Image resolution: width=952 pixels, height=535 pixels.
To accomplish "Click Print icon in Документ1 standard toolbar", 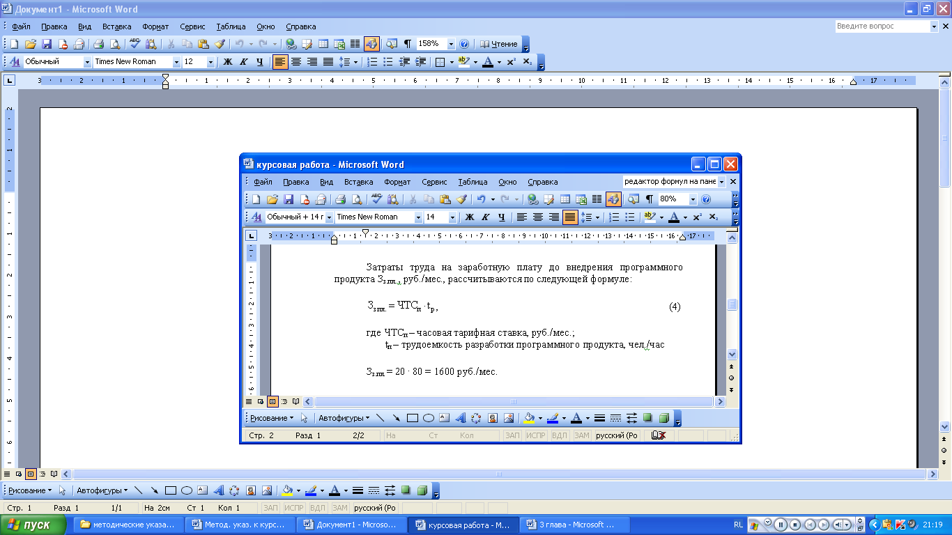I will 98,44.
